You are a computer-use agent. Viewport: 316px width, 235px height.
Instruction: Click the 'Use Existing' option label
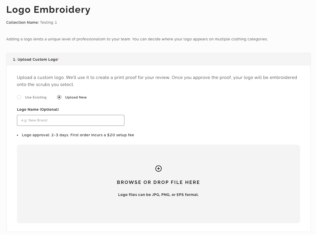(36, 97)
